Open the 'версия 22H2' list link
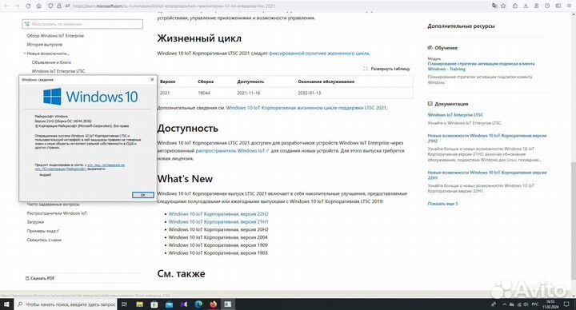 218,214
